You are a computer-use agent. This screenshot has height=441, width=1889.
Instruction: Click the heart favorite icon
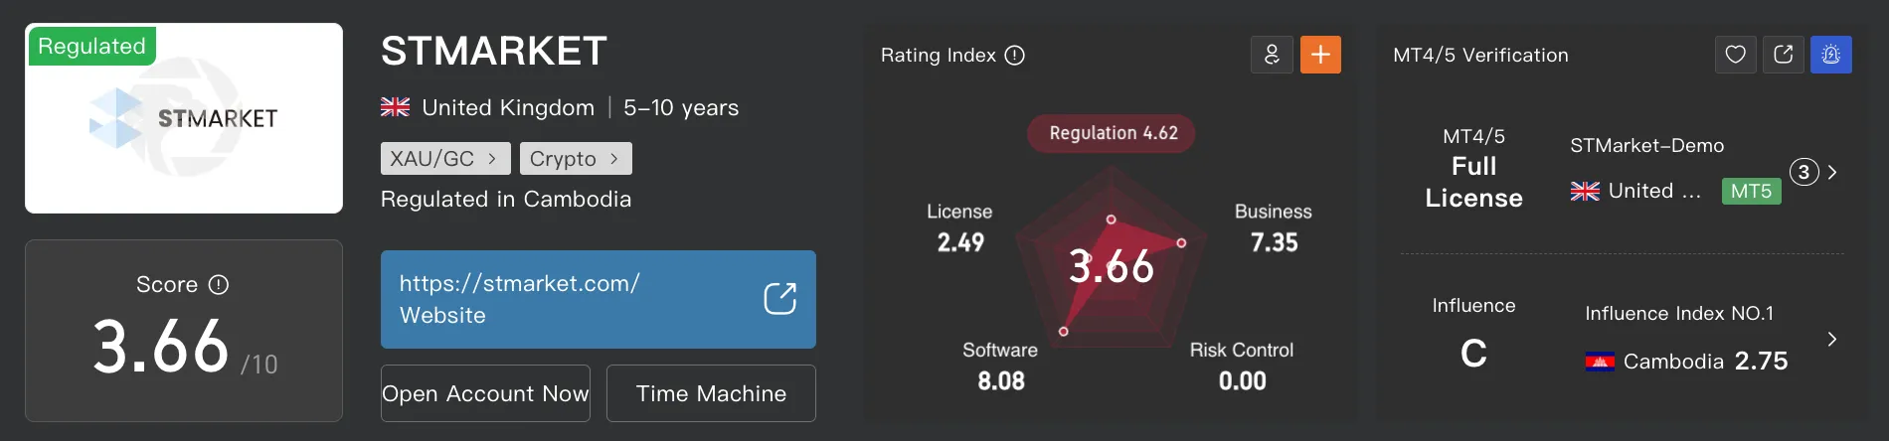tap(1736, 55)
